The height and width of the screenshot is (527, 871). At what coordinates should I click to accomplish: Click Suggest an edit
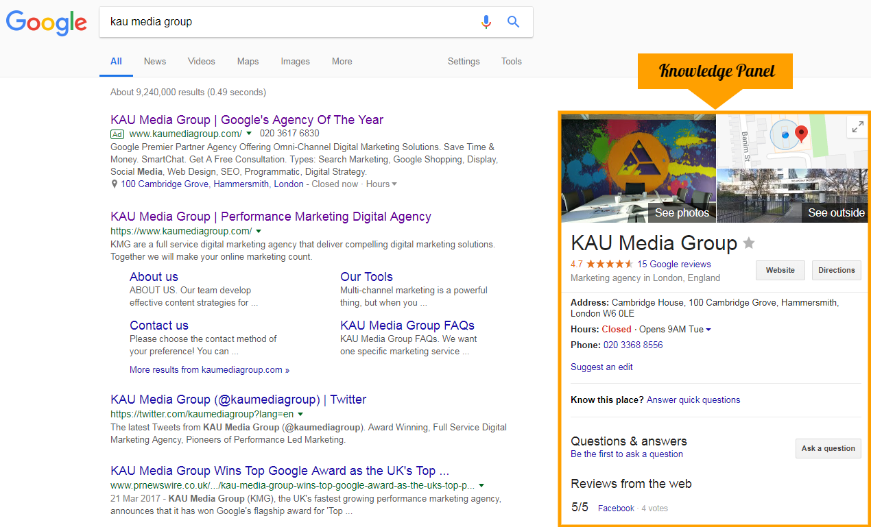[601, 367]
